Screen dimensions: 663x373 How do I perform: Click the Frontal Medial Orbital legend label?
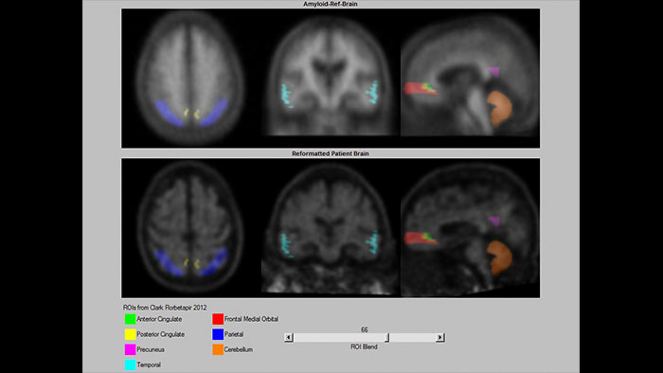tap(251, 319)
